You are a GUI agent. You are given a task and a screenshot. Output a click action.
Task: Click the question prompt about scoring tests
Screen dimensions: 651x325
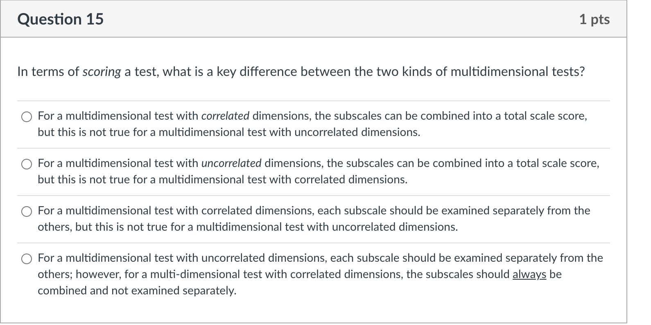click(301, 71)
